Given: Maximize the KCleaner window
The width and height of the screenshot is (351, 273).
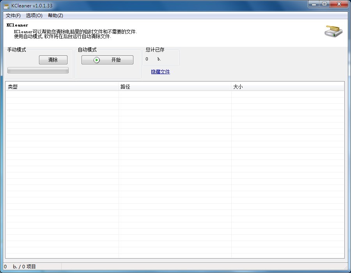Looking at the screenshot, I should click(324, 4).
